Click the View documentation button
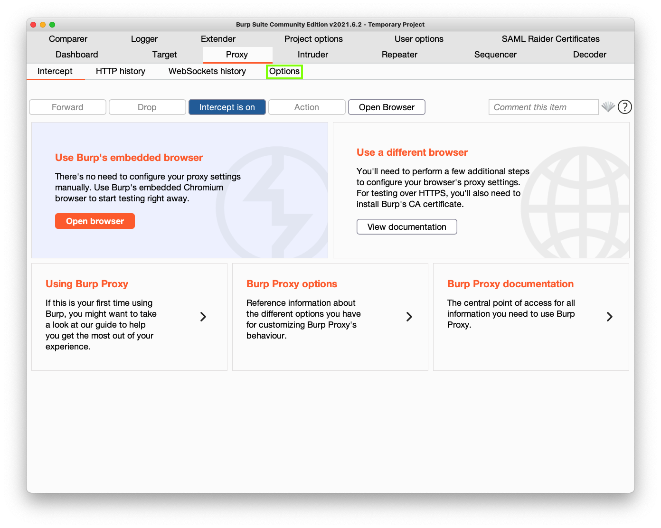The width and height of the screenshot is (661, 528). coord(407,227)
